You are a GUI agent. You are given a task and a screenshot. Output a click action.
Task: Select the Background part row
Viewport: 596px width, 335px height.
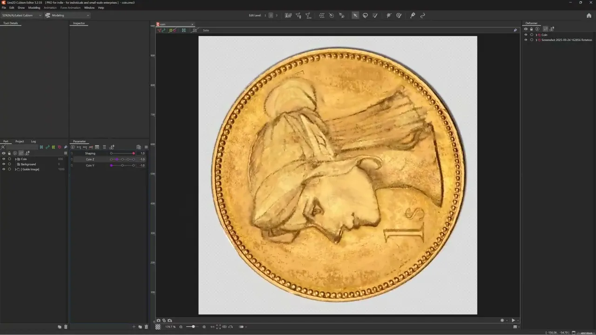[x=34, y=164]
